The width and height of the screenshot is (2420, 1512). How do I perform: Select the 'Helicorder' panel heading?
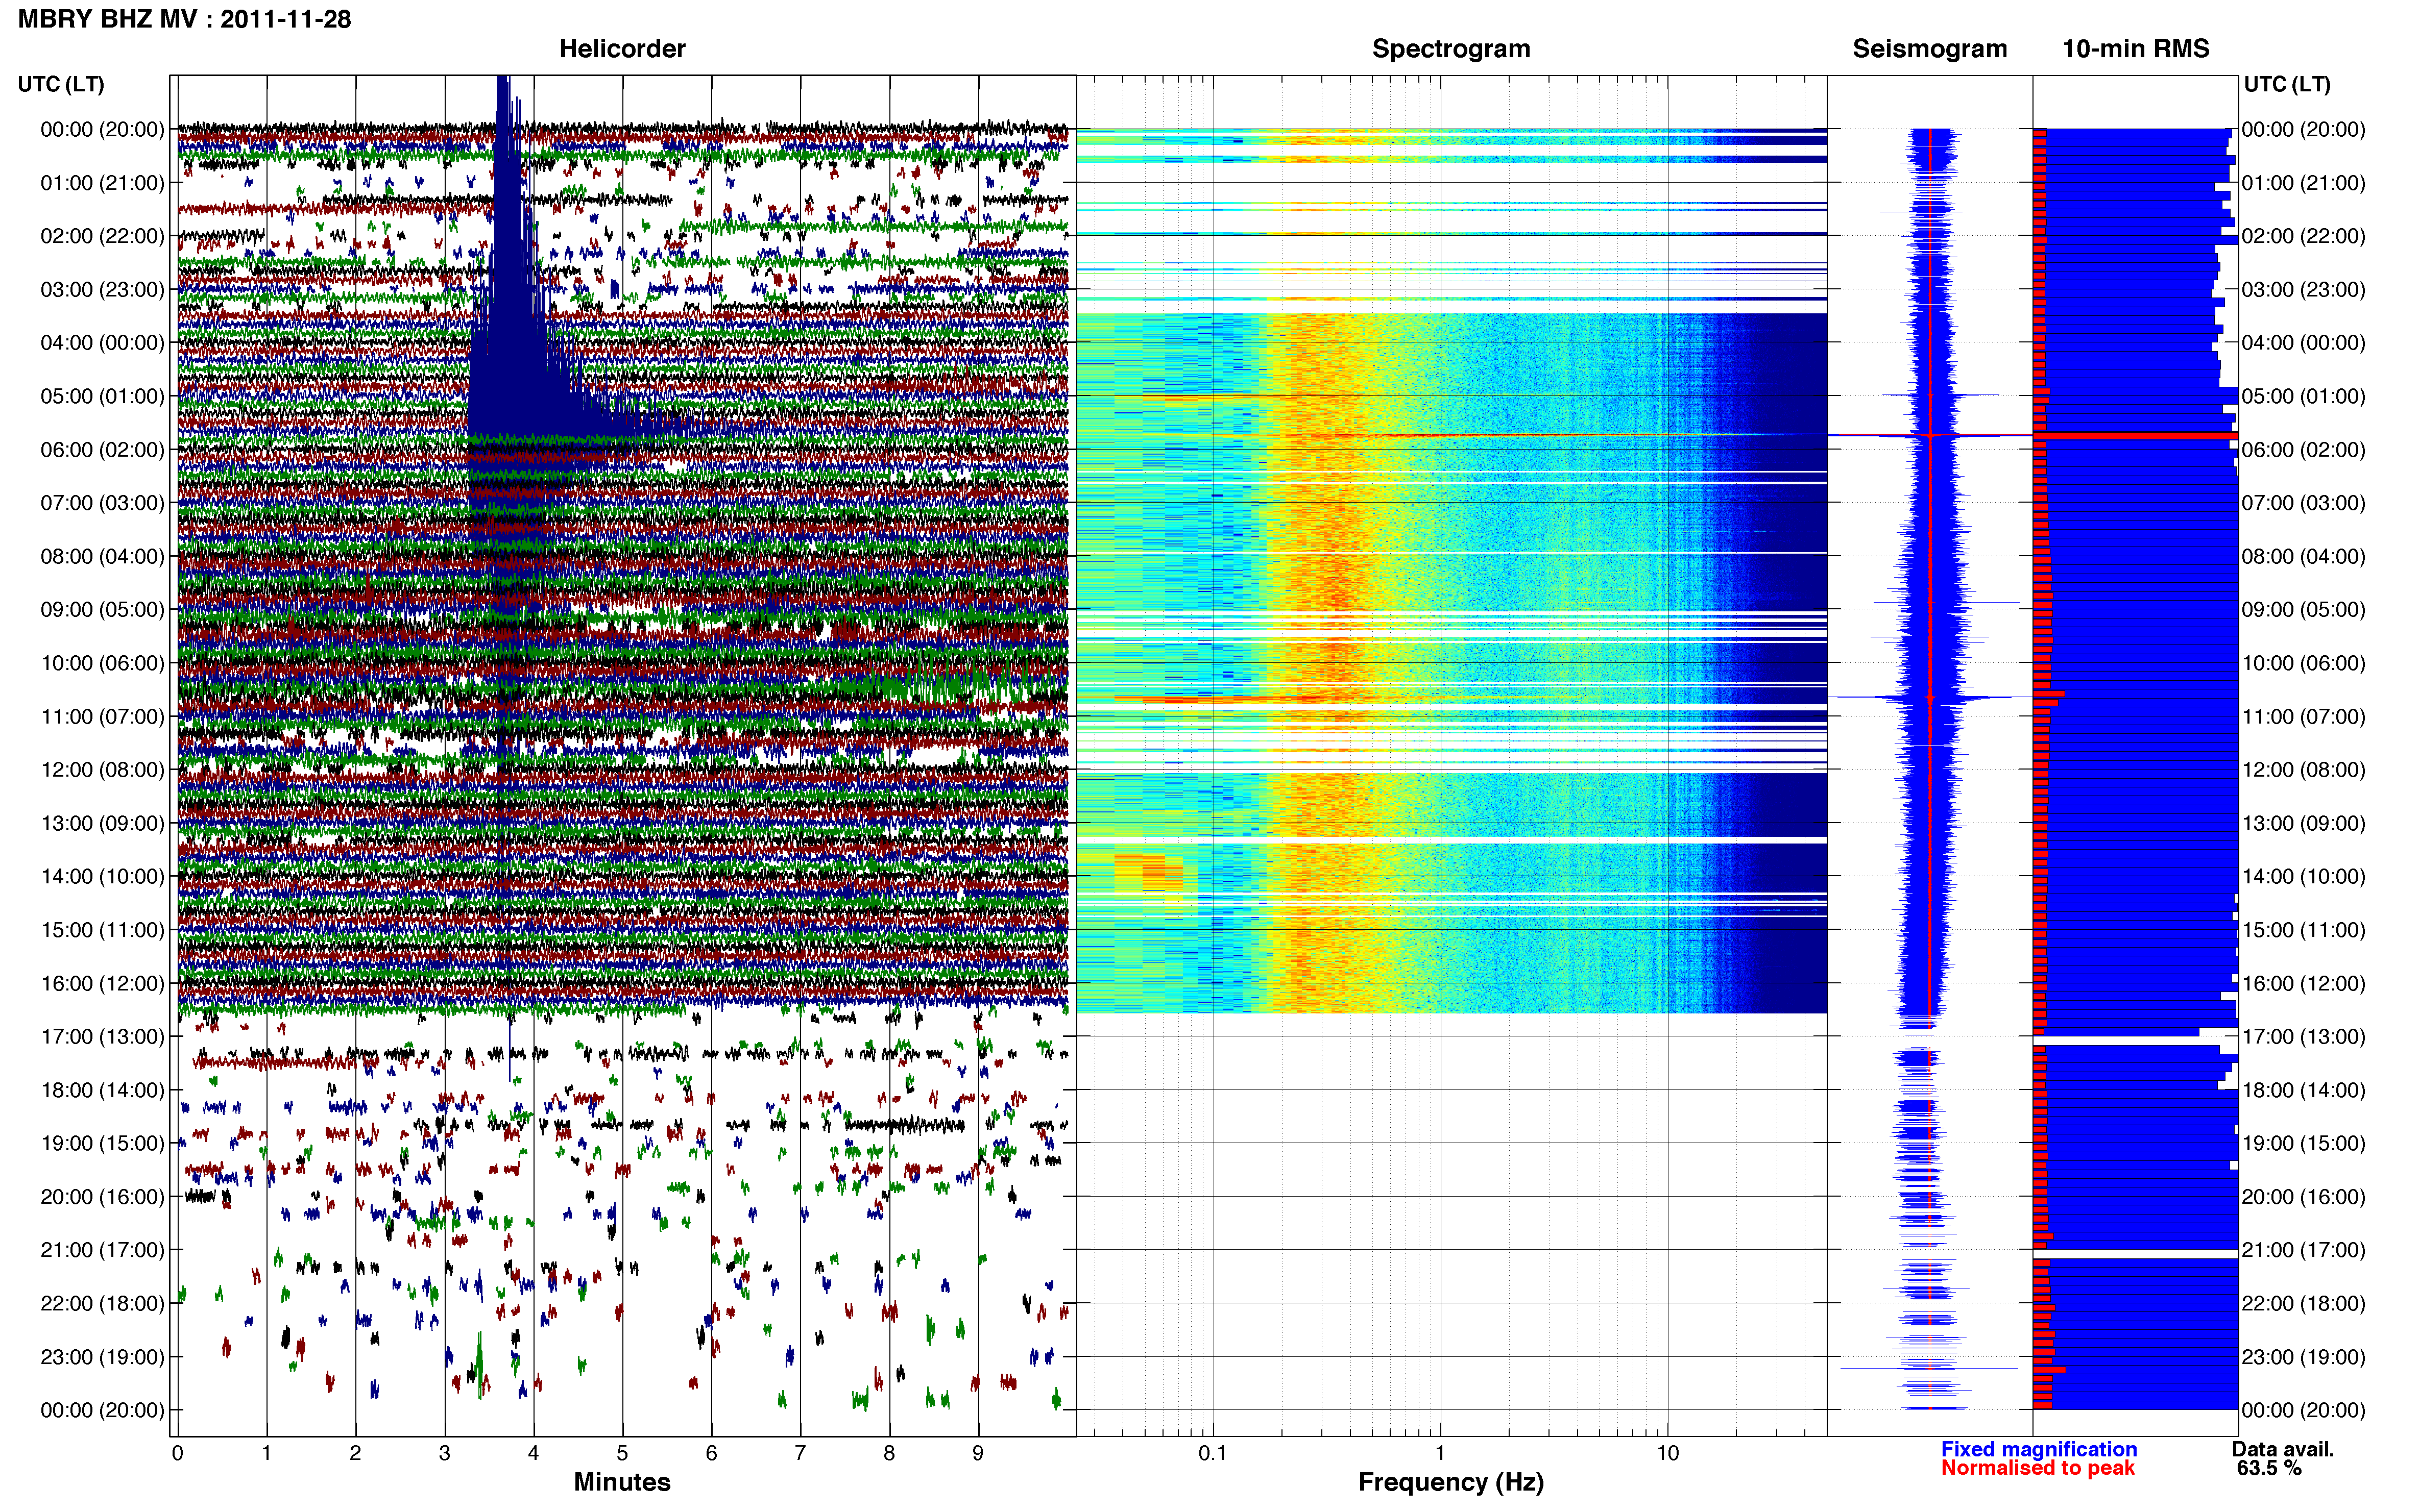[x=622, y=48]
